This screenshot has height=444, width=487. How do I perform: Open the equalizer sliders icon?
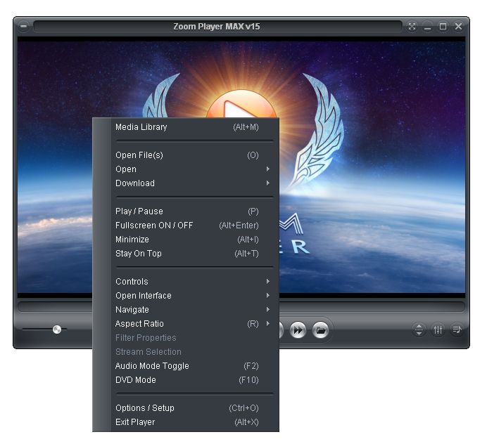[x=438, y=329]
